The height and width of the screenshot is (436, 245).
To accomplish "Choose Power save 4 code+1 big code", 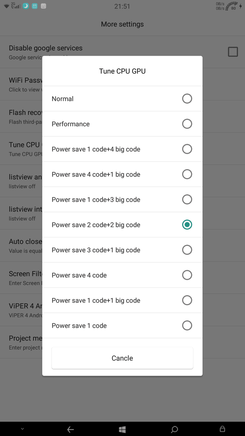I will pos(122,174).
